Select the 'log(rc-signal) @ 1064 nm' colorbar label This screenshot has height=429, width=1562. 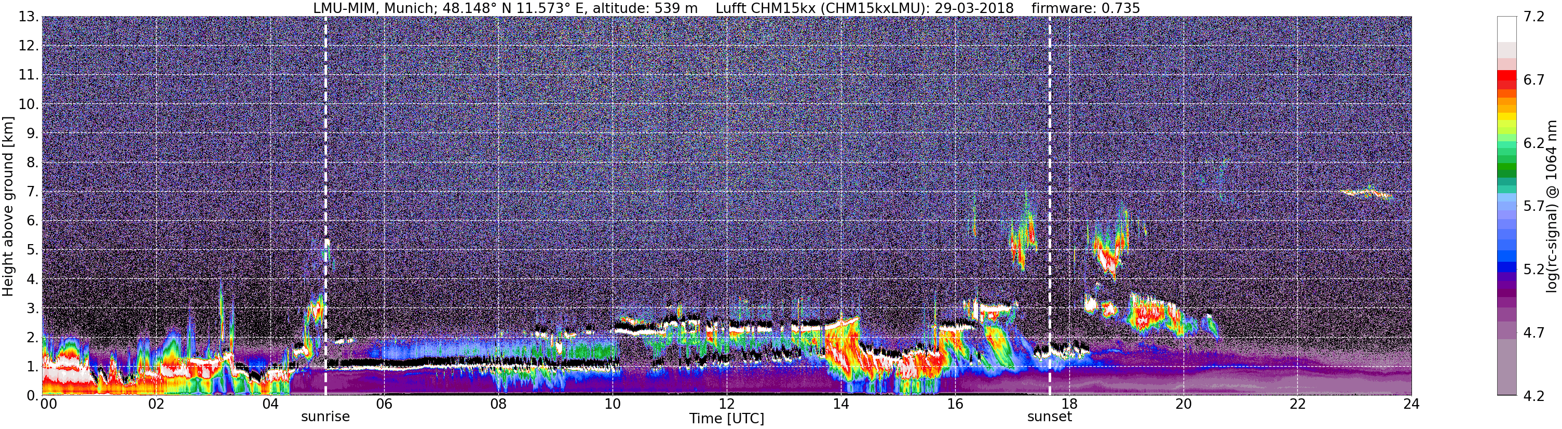[x=1551, y=206]
